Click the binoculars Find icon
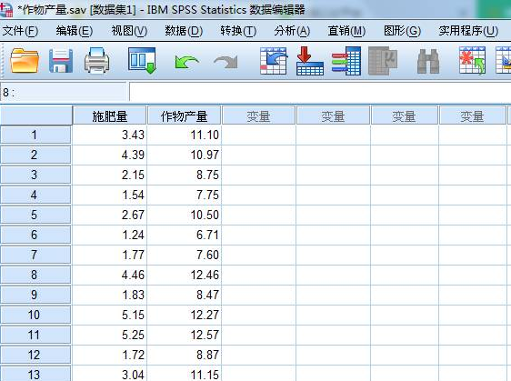 [428, 61]
